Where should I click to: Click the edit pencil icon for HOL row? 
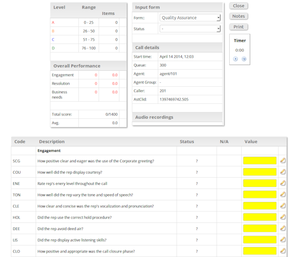283,217
